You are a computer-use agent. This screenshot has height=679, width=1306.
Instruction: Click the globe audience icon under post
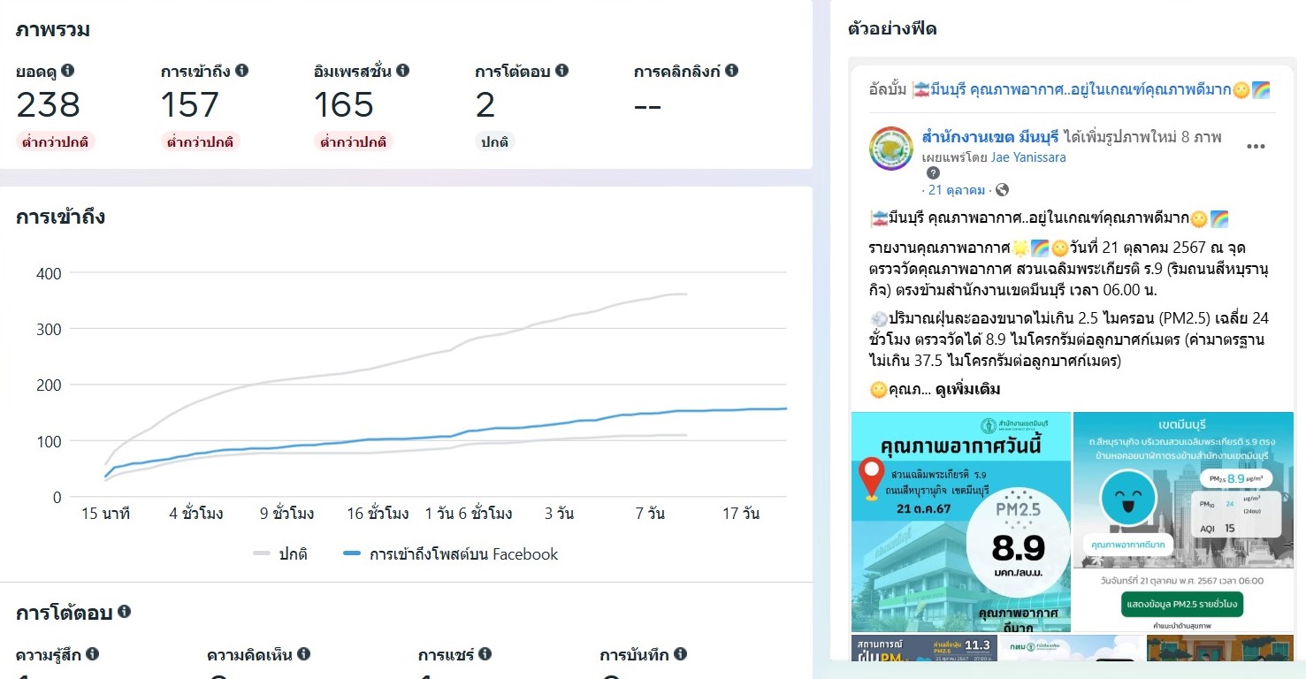[x=1002, y=190]
